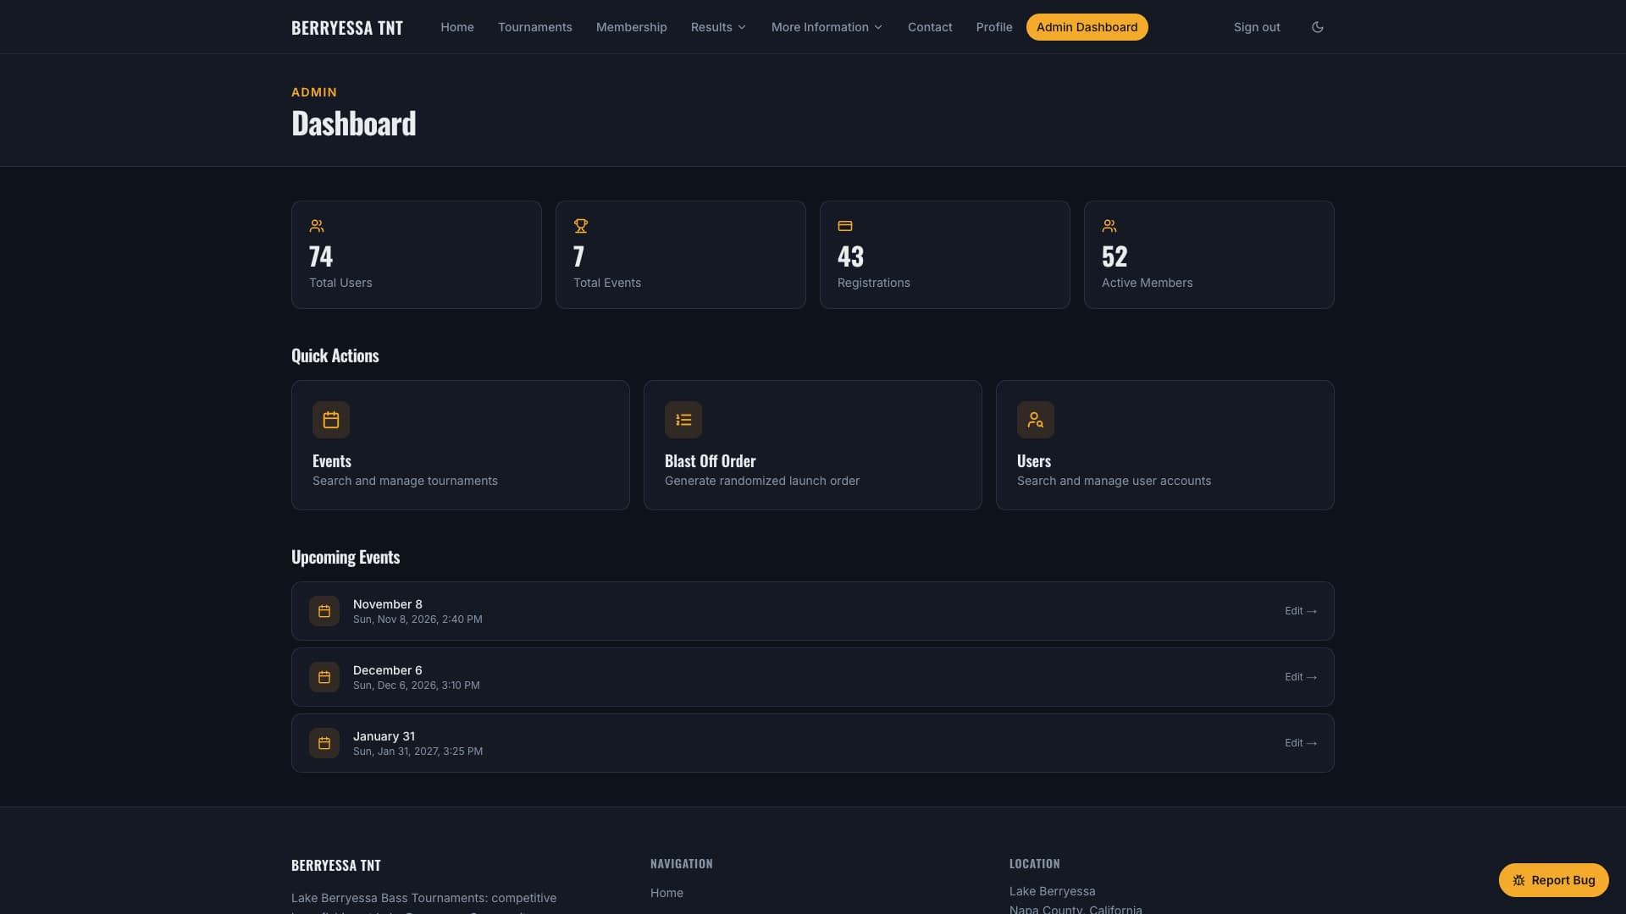Click the Blast Off Order list icon
The height and width of the screenshot is (914, 1626).
[683, 420]
